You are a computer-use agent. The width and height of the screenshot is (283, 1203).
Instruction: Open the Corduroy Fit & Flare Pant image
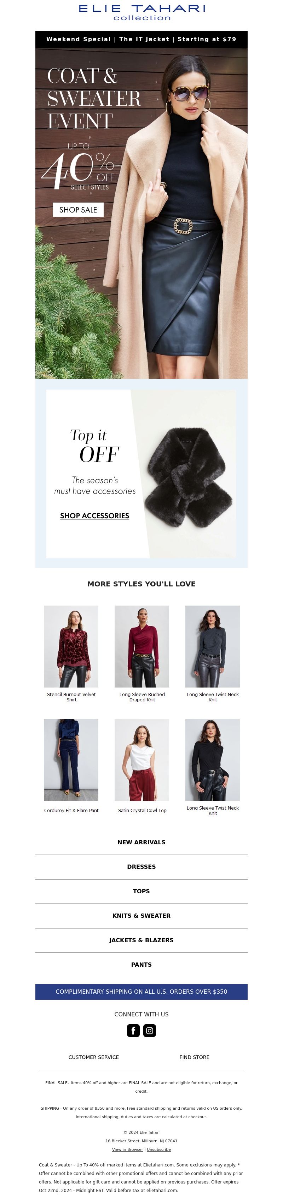[71, 760]
